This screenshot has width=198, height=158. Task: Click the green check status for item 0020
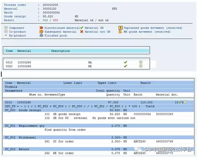[x=125, y=66]
